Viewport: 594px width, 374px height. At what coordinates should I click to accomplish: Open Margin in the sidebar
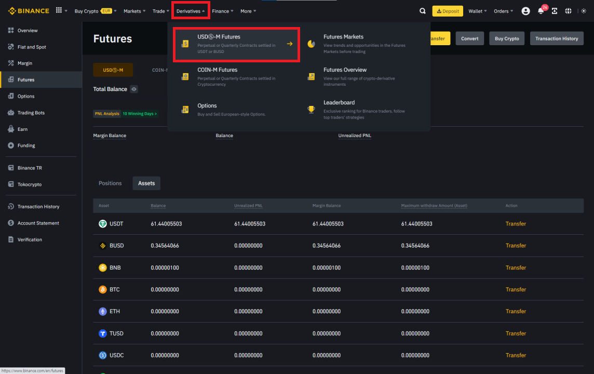coord(41,63)
